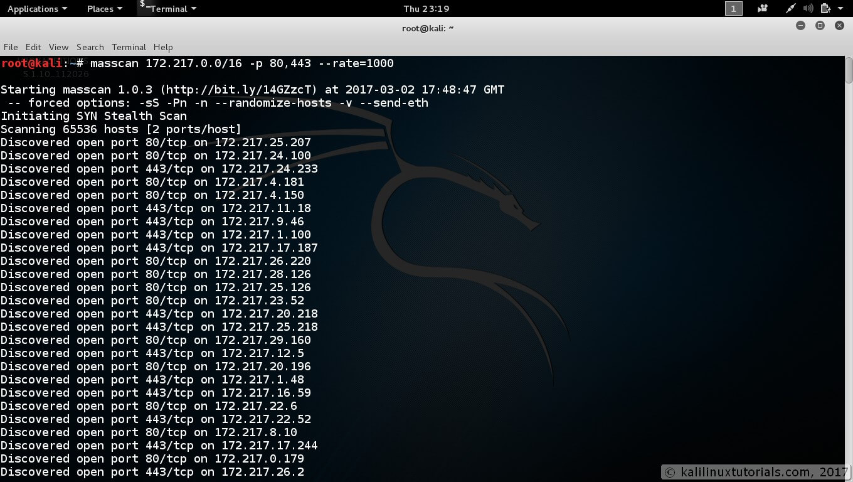The height and width of the screenshot is (482, 853).
Task: Click IP address 172.217.24.233
Action: (270, 169)
